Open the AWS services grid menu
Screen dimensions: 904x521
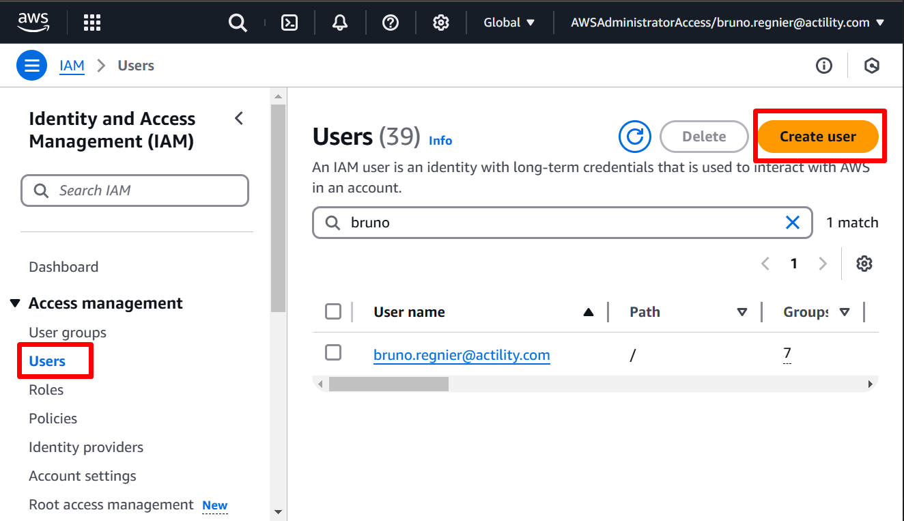[x=92, y=23]
